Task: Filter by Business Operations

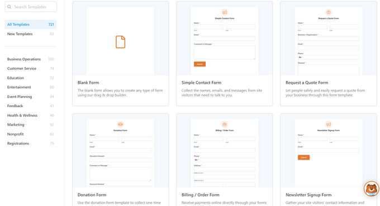Action: 31,59
